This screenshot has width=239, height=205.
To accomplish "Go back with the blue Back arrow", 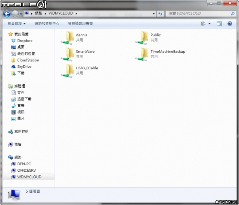I will pos(7,14).
